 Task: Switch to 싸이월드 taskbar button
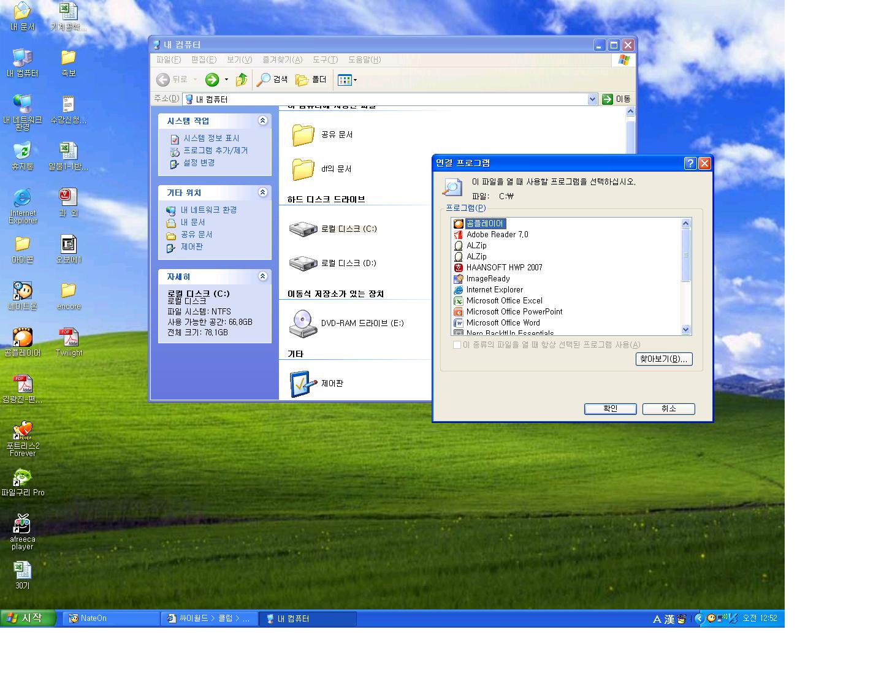[209, 618]
